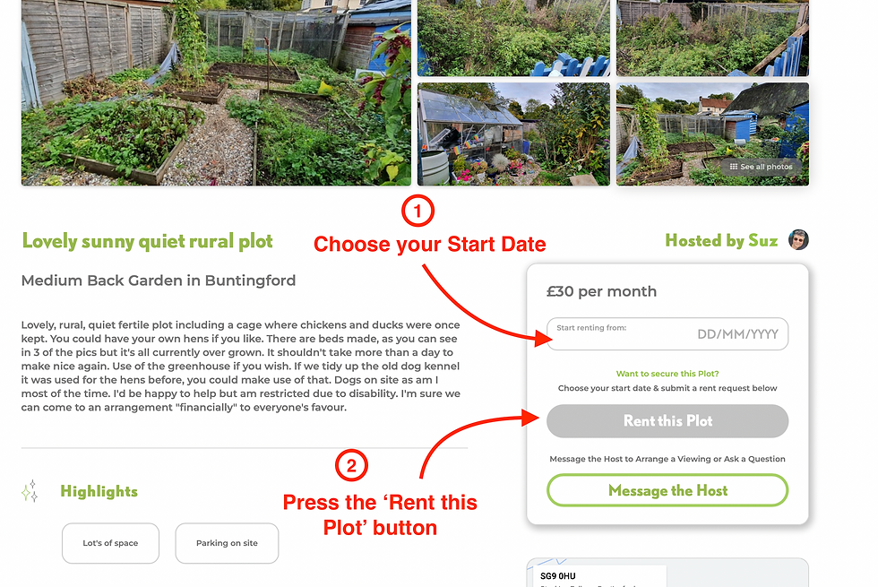Click the Want to secure this Plot text

667,374
